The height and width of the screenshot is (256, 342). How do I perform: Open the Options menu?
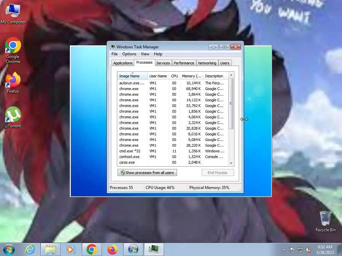[x=129, y=54]
